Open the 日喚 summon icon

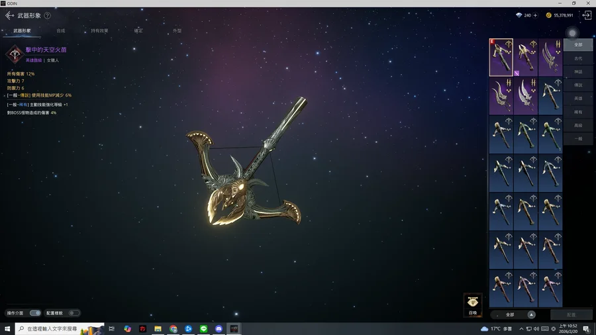[472, 305]
